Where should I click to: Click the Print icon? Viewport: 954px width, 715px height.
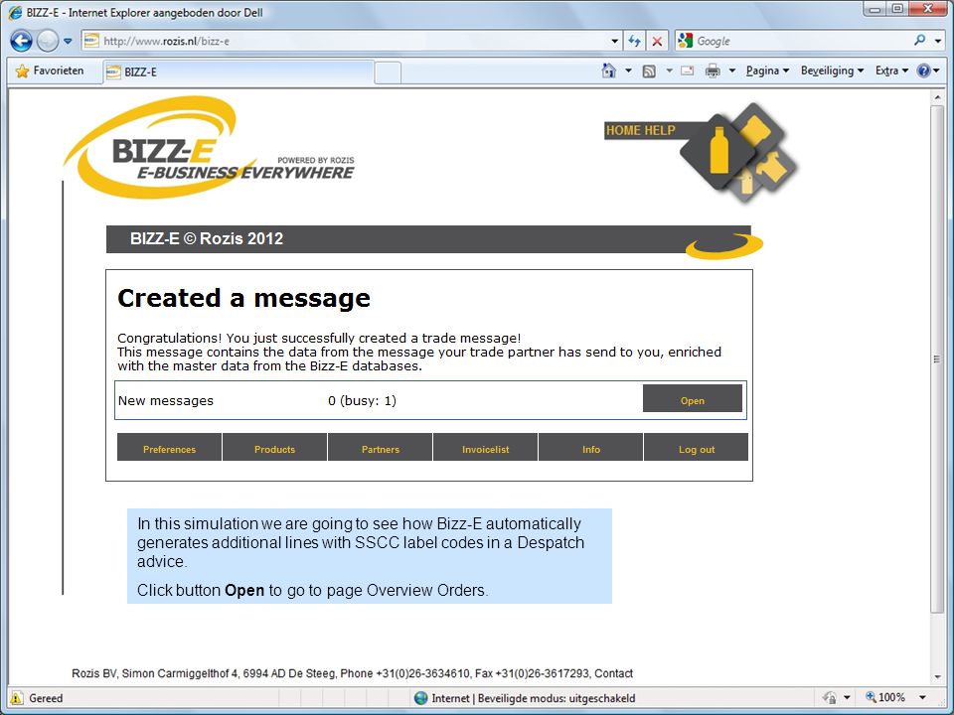(x=713, y=71)
